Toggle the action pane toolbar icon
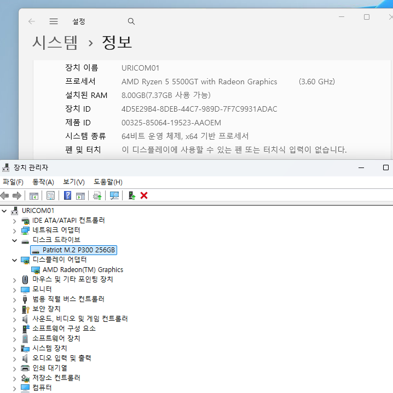The image size is (393, 393). [80, 196]
